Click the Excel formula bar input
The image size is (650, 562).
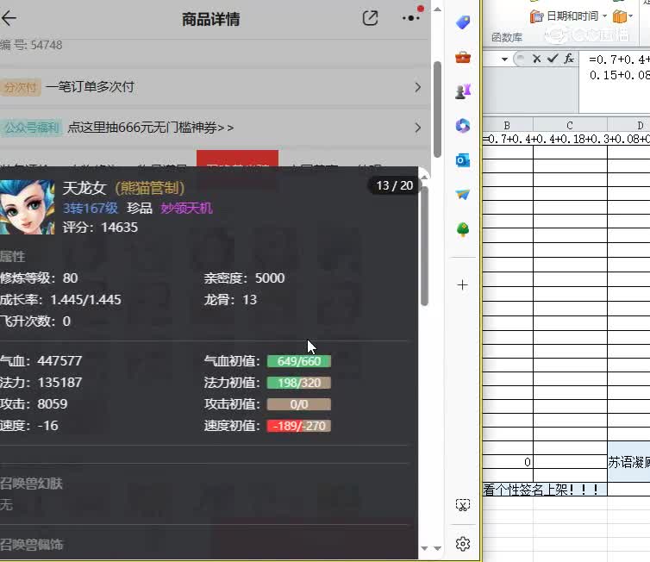click(x=615, y=82)
